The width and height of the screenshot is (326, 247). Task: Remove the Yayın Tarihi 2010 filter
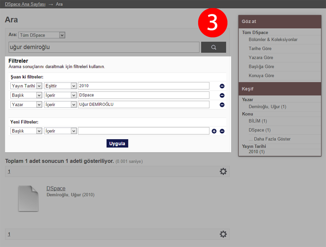[222, 86]
